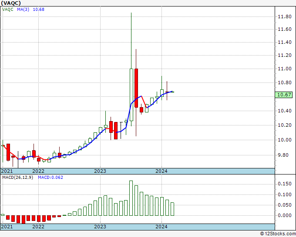Click 2021 on the price chart timeline
This screenshot has width=296, height=237.
pos(7,171)
